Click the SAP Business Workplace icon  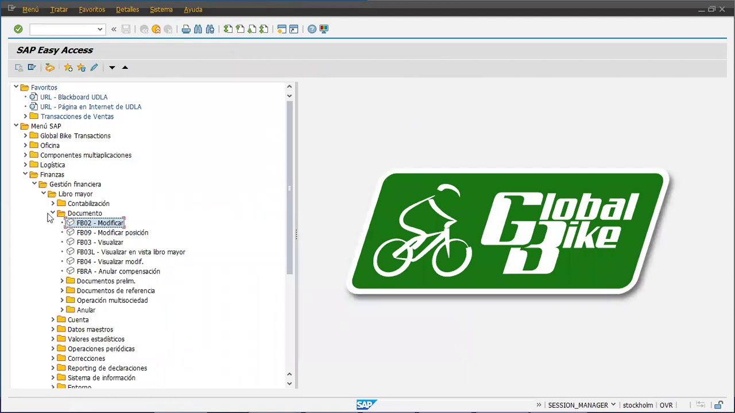50,68
